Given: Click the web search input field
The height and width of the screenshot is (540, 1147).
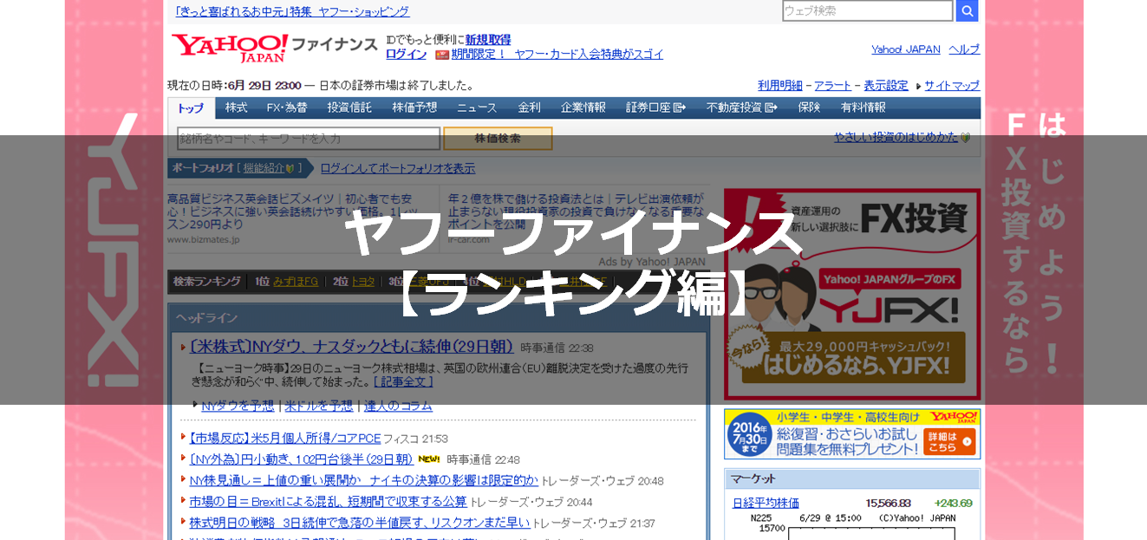Looking at the screenshot, I should pyautogui.click(x=867, y=10).
